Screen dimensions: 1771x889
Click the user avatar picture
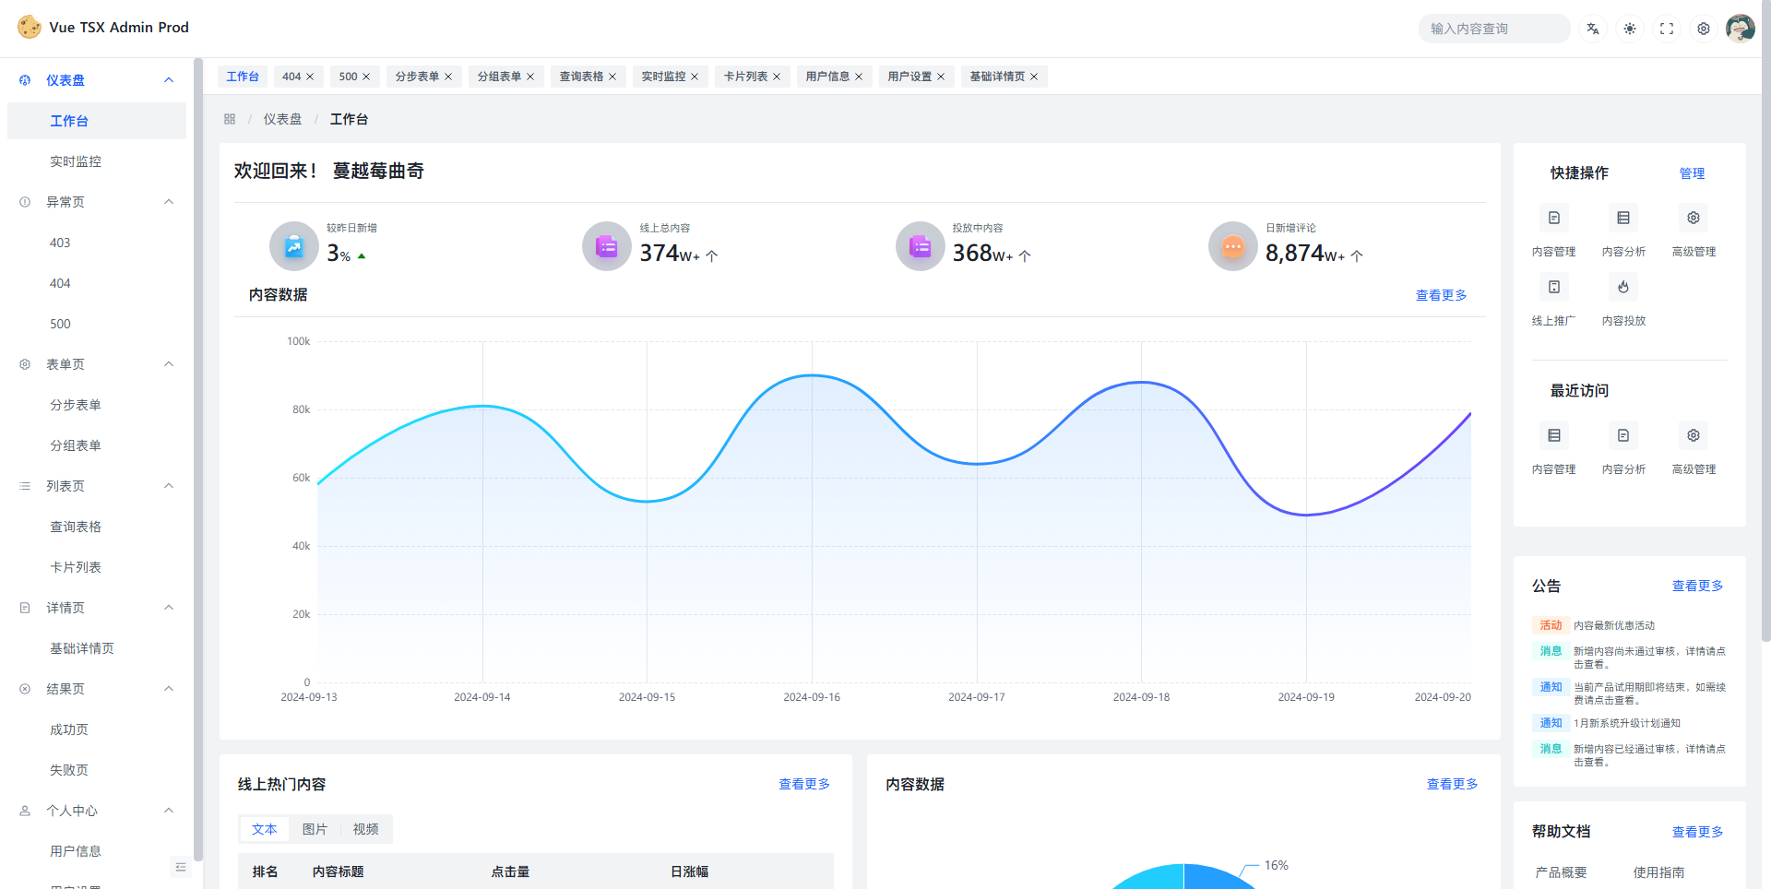1740,29
